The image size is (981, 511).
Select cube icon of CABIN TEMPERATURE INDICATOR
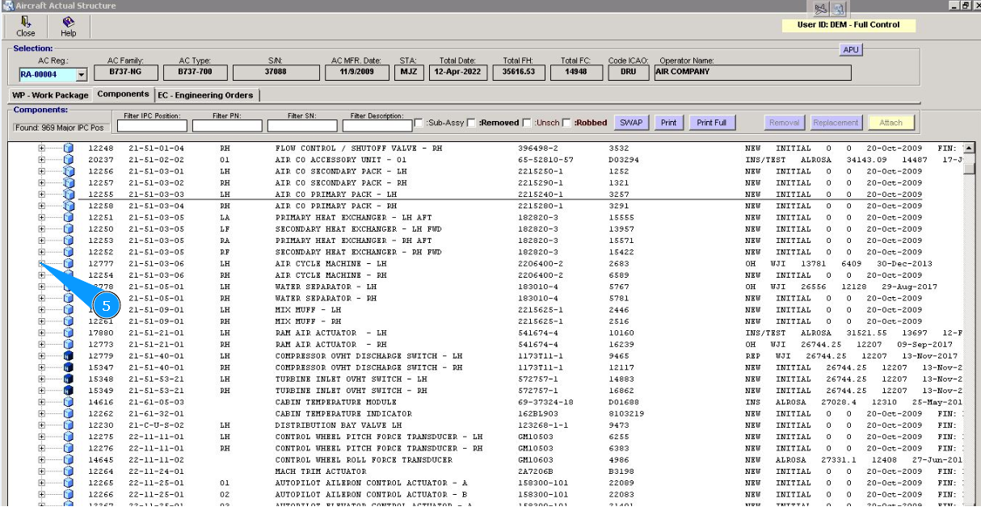(69, 413)
